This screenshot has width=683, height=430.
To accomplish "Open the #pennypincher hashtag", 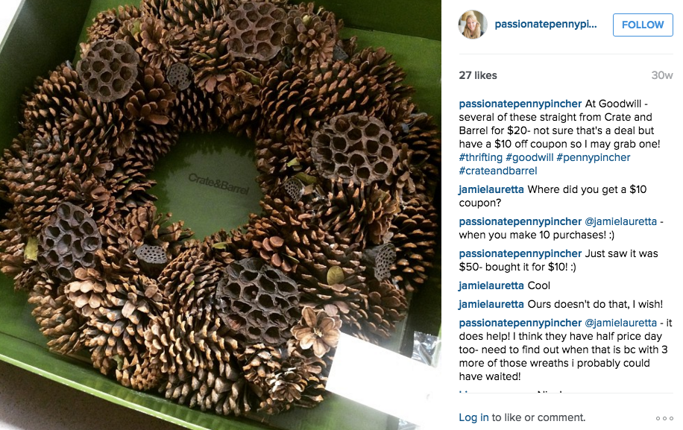I will pos(594,157).
